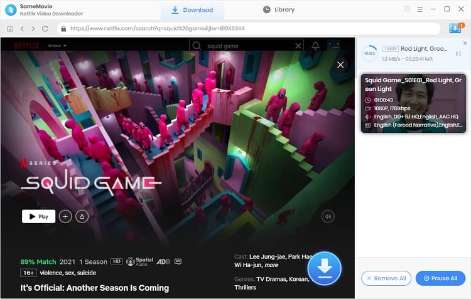Go to the browser home page

coord(10,29)
